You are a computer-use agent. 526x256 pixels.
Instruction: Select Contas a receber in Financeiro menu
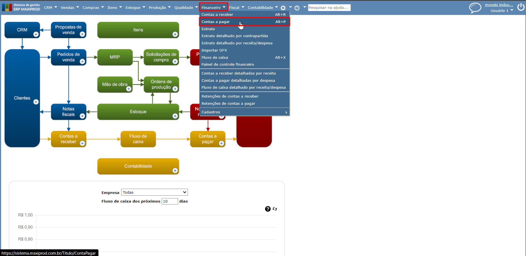pos(244,14)
